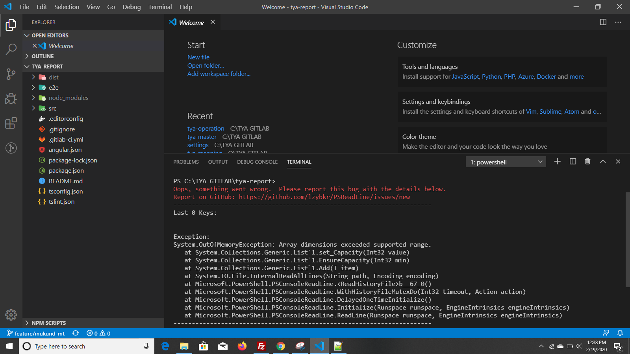Open the Go menu

tap(111, 7)
